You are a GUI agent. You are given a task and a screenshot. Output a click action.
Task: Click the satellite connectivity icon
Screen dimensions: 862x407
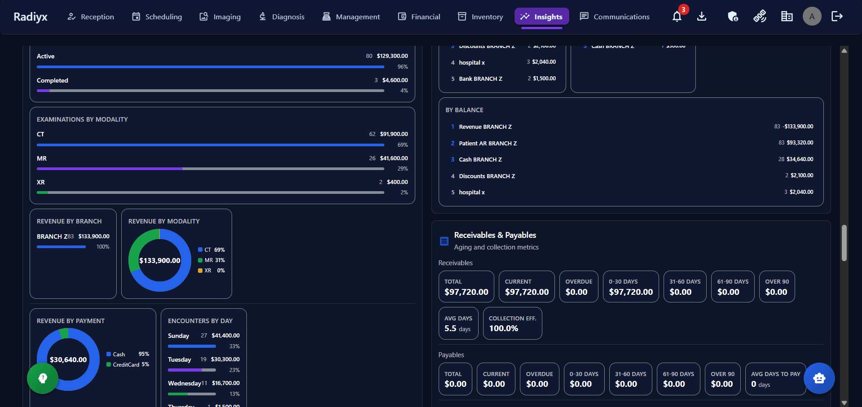click(760, 17)
